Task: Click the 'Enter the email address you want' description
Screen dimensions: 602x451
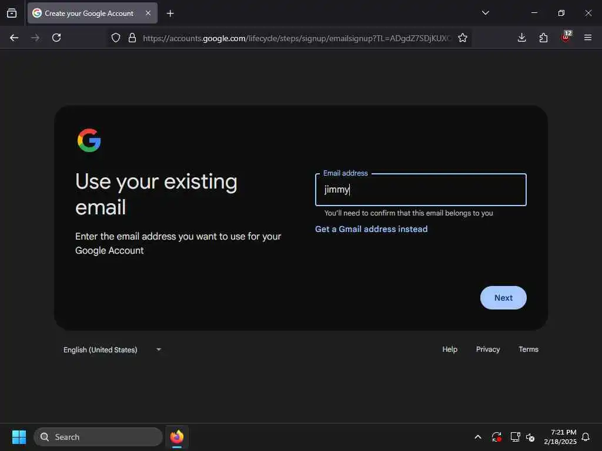Action: [178, 243]
